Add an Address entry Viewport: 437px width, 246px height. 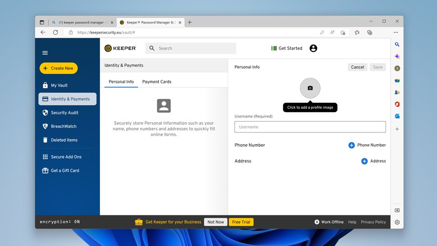pos(373,161)
